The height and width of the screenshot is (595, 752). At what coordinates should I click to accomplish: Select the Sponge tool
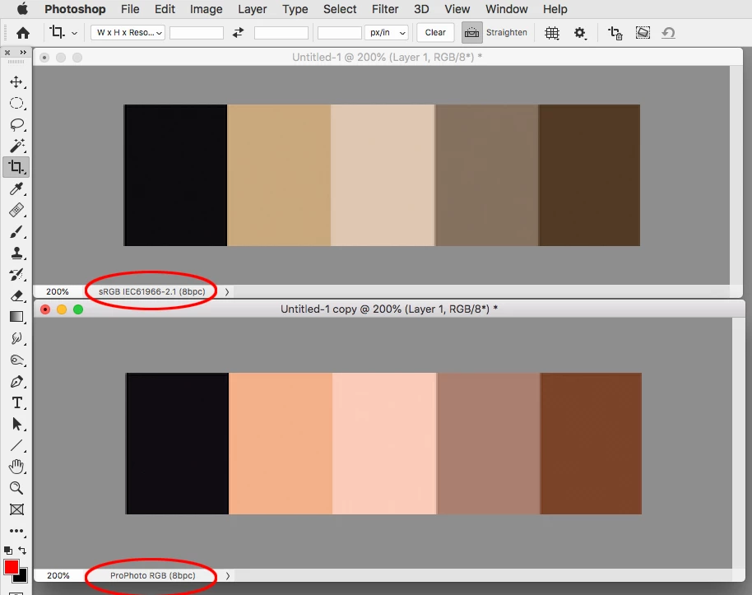tap(16, 360)
